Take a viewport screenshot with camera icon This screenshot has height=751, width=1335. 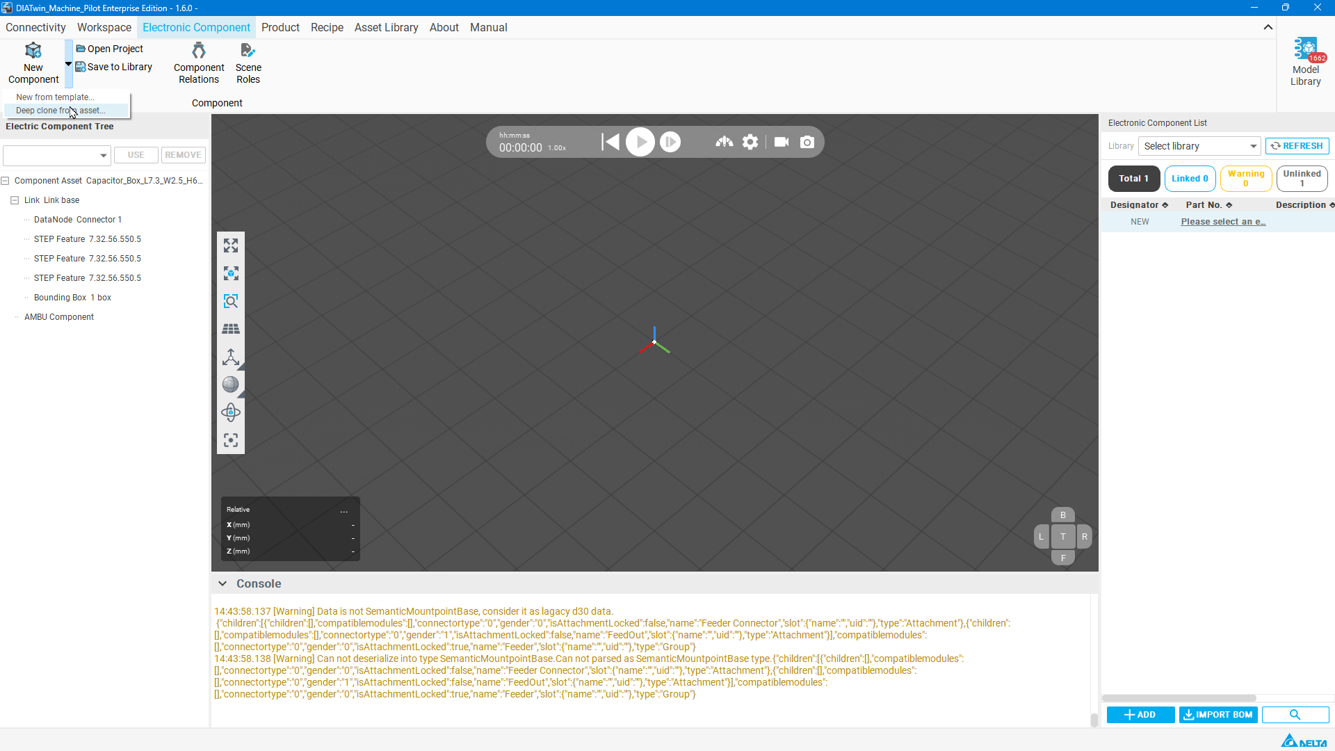point(807,142)
